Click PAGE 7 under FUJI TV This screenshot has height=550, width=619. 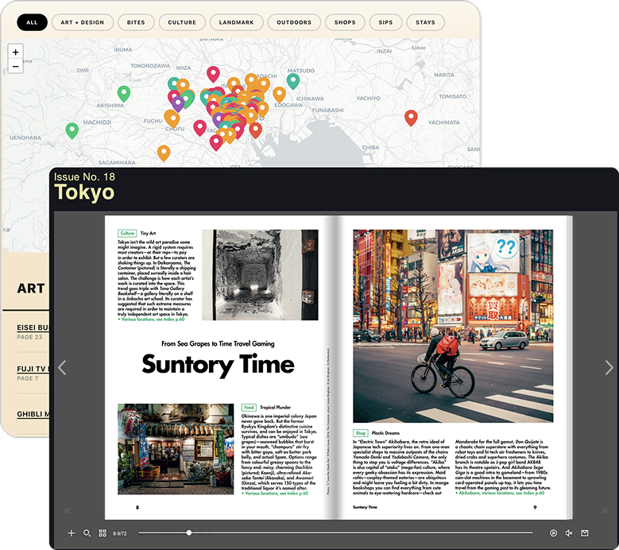coord(28,378)
